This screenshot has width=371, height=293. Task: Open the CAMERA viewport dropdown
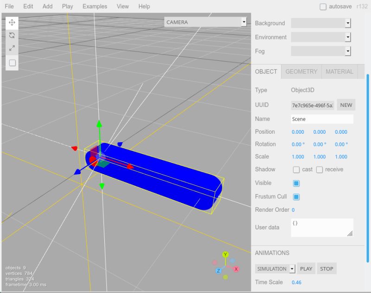click(x=205, y=22)
